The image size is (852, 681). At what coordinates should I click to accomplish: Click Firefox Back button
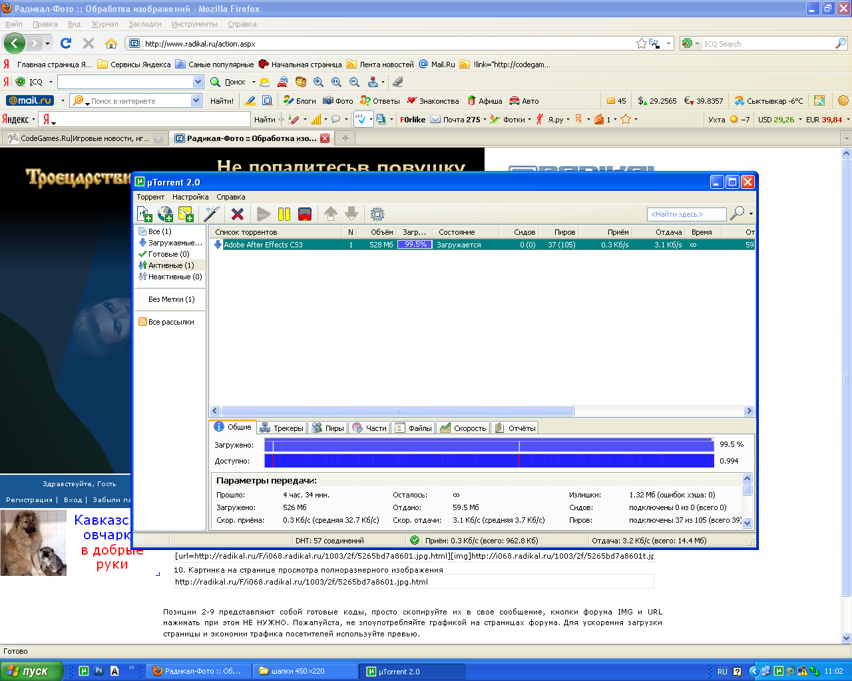[x=14, y=43]
